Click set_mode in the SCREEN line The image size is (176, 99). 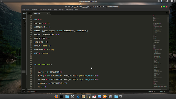pos(59,31)
